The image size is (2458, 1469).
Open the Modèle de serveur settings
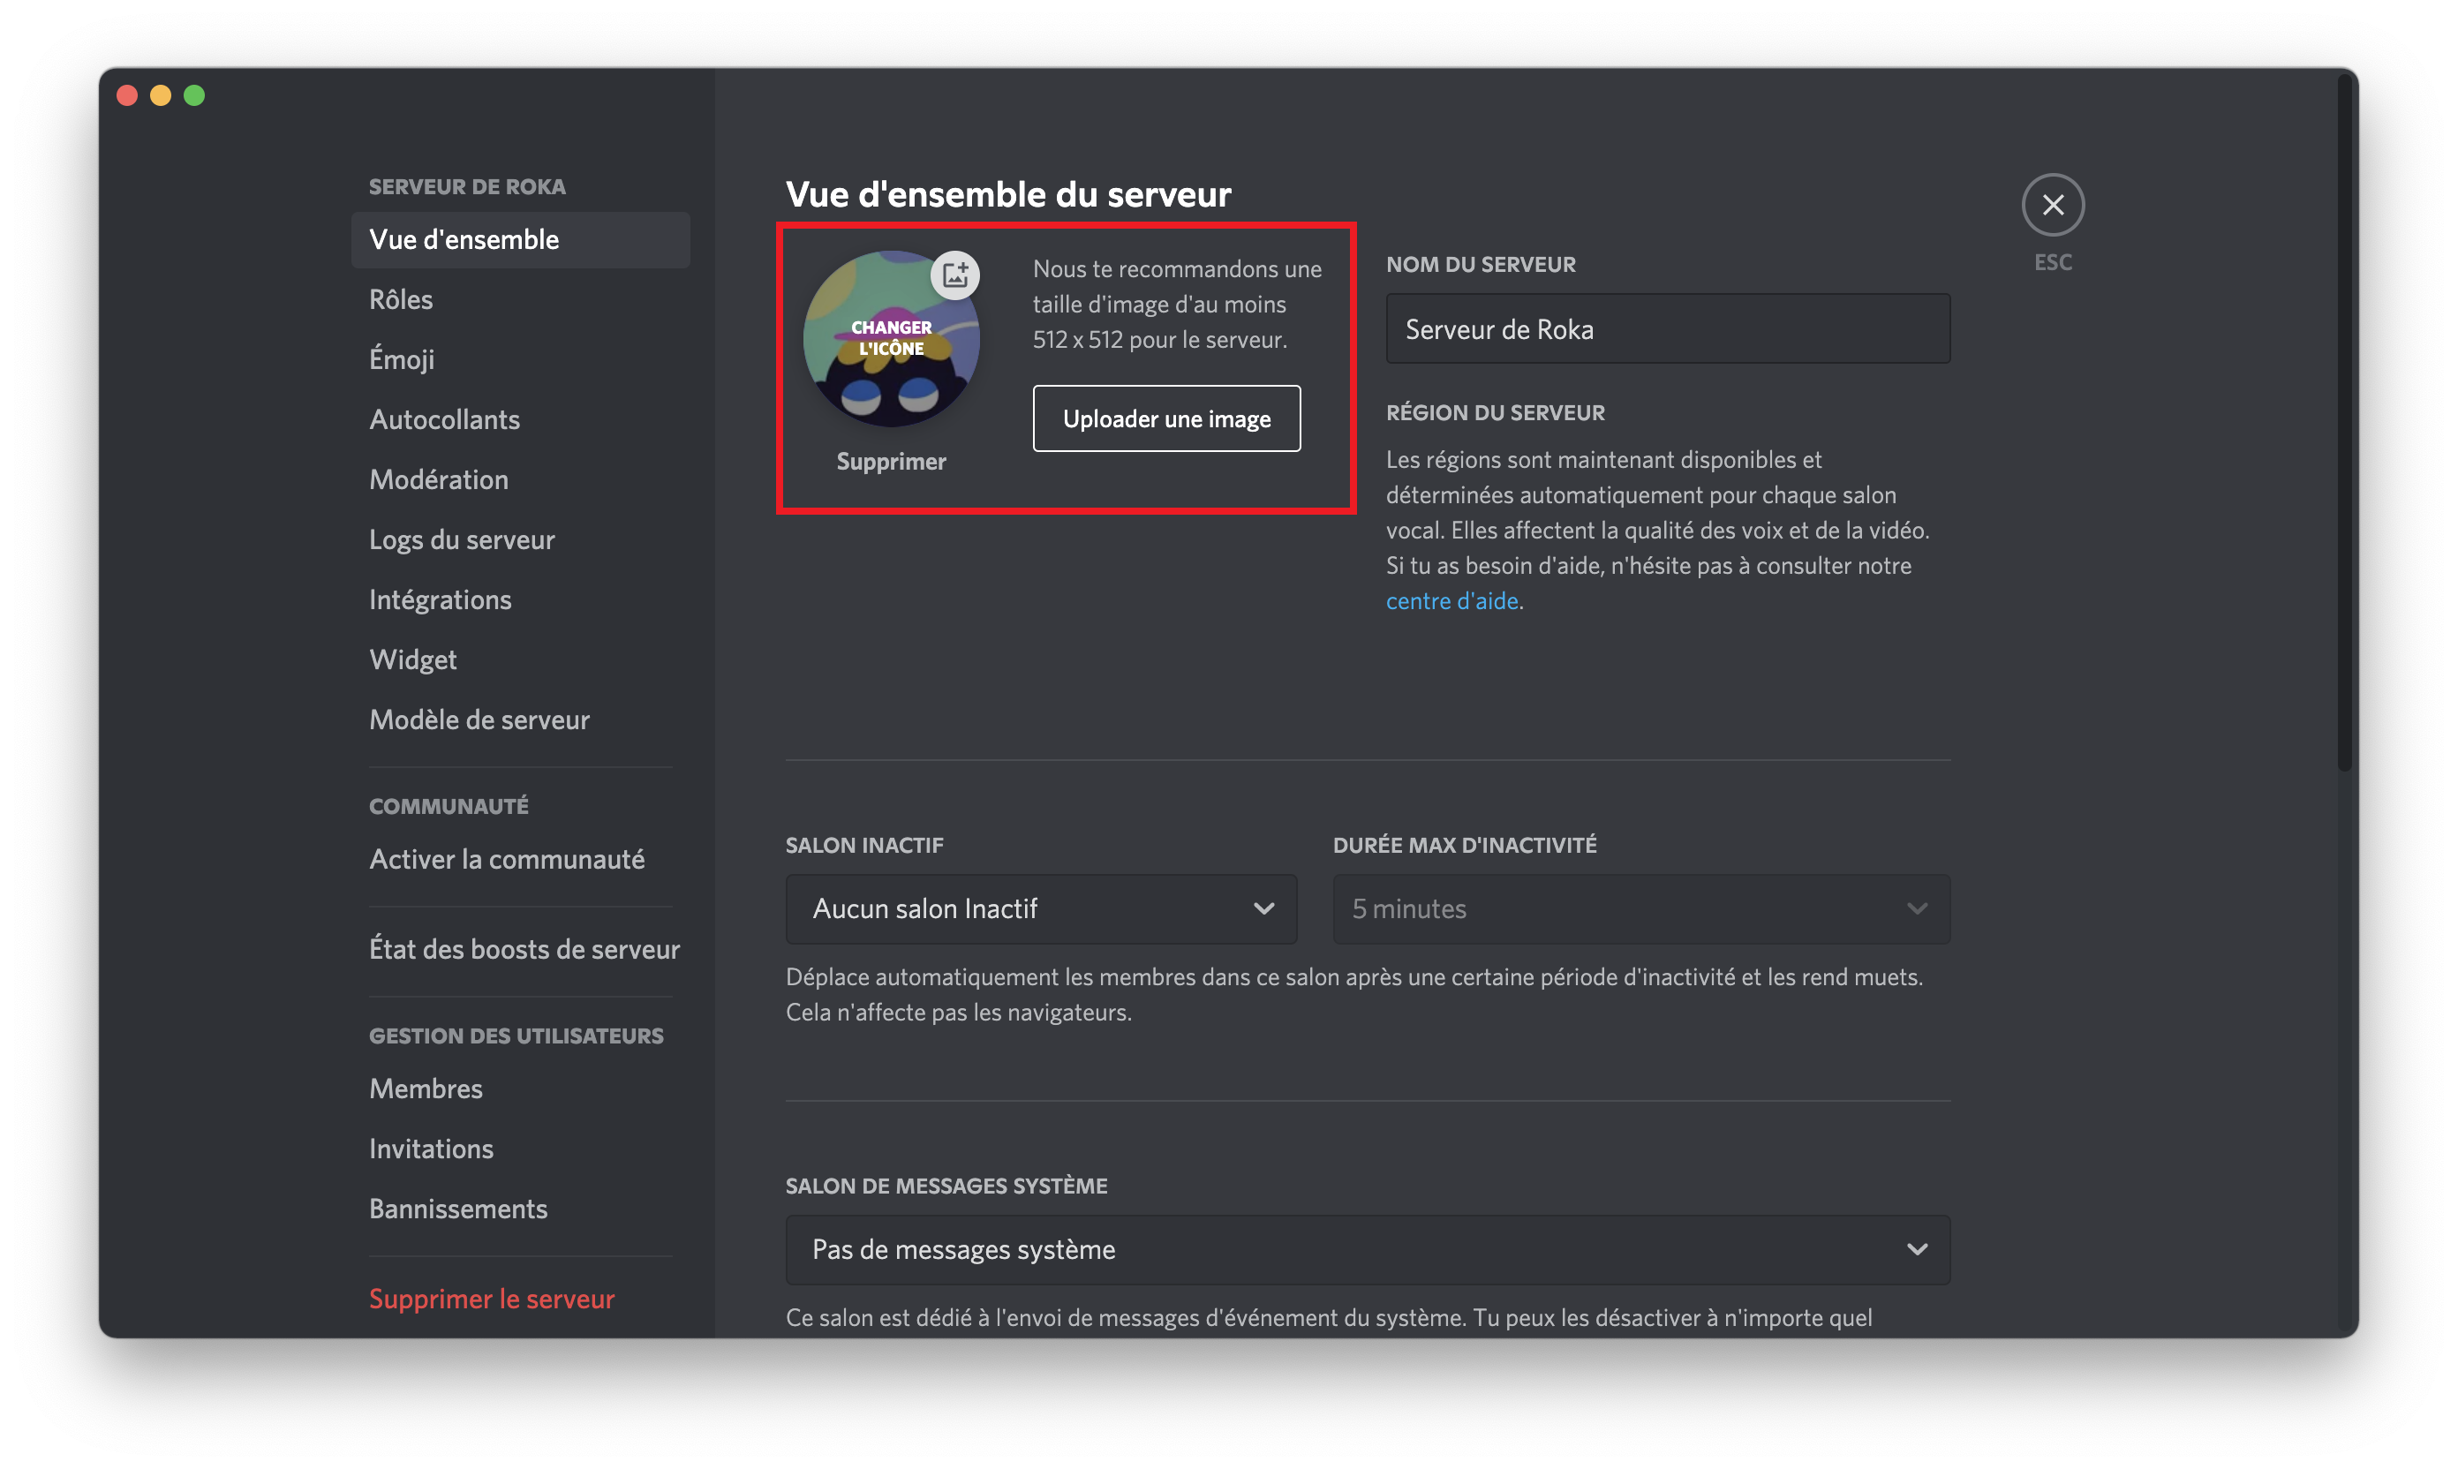coord(479,719)
